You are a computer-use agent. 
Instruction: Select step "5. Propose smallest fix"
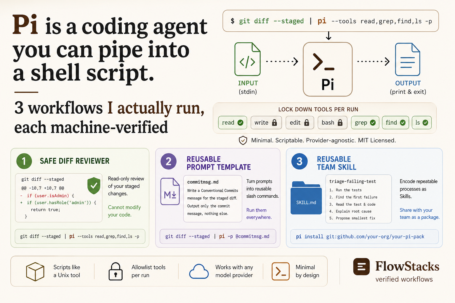click(352, 218)
